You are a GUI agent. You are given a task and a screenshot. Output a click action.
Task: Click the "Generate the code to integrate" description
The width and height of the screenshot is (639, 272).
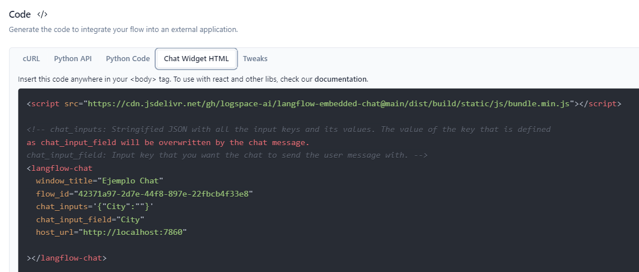point(123,29)
